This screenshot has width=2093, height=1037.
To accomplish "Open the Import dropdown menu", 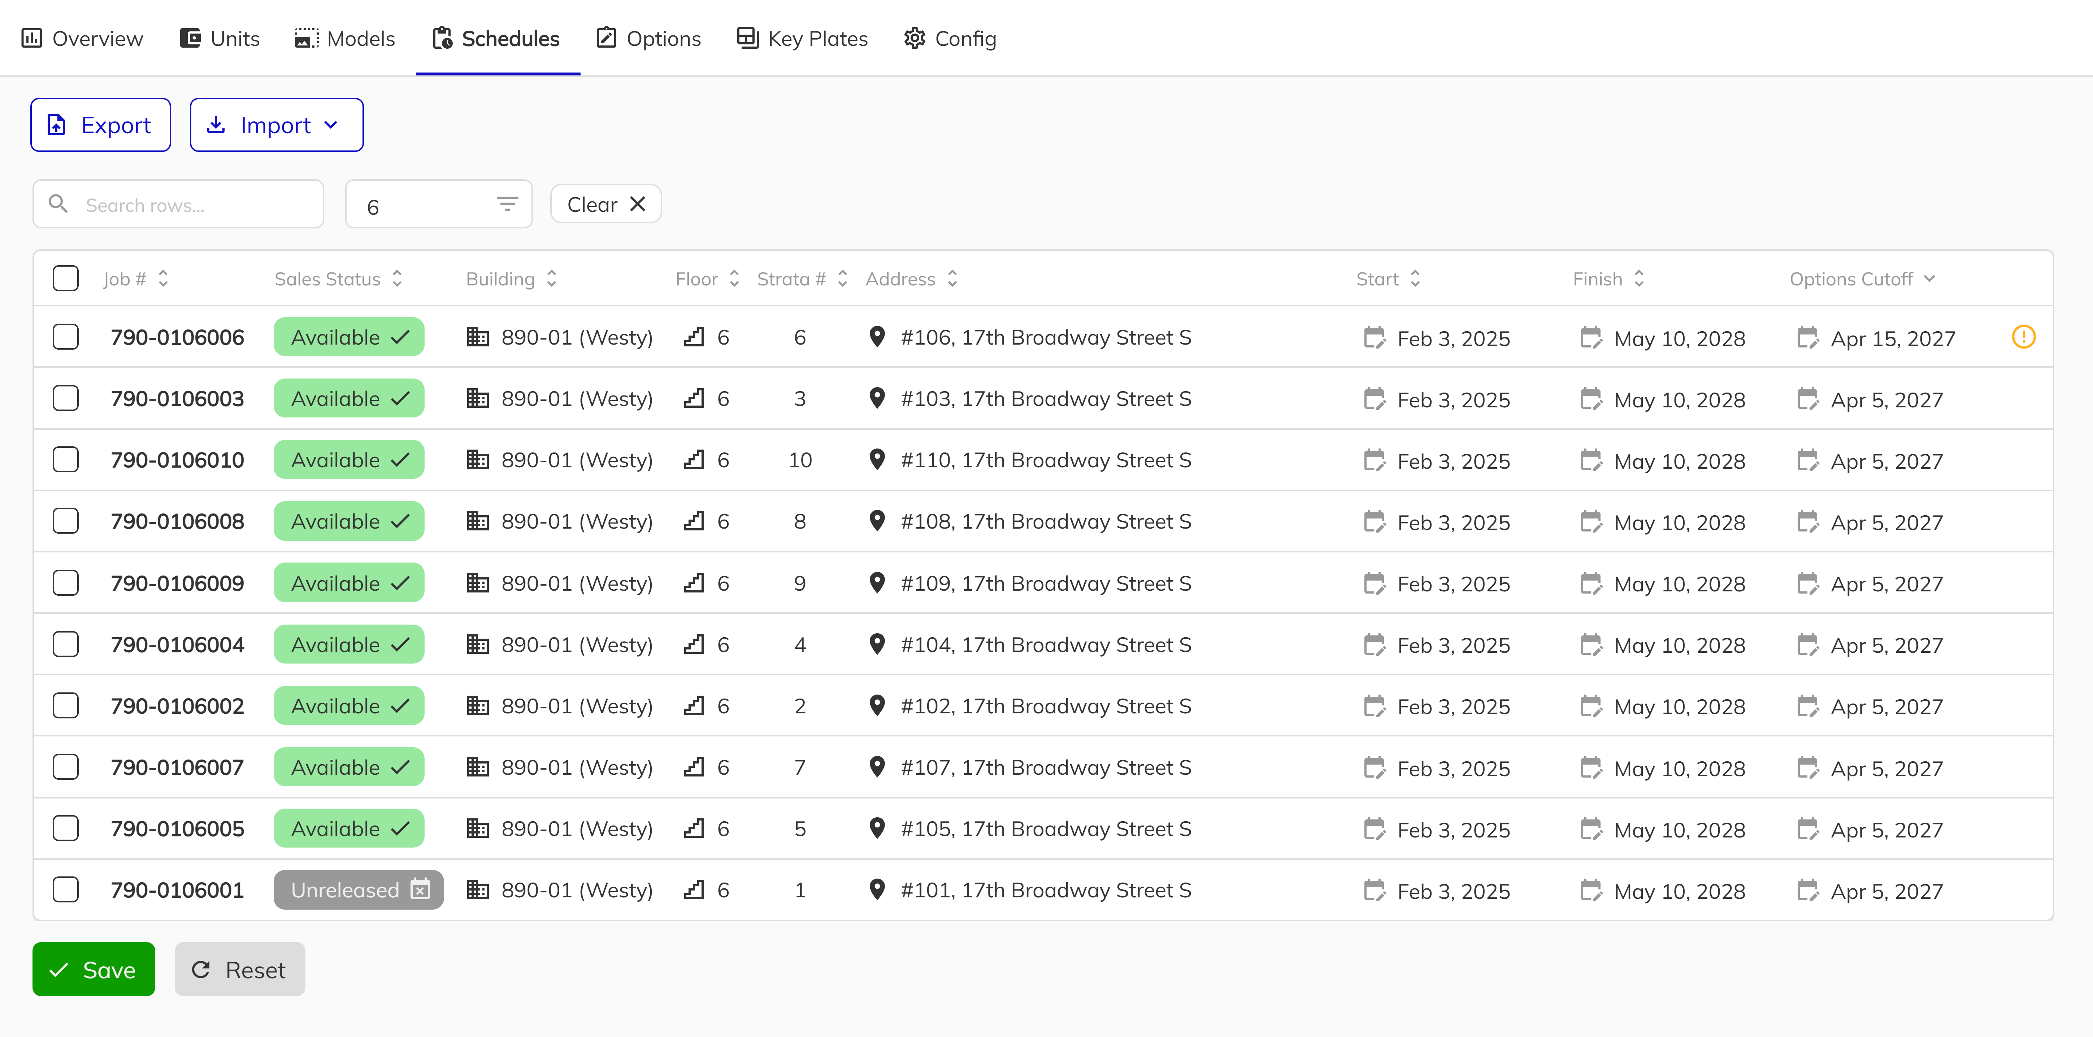I will (x=276, y=125).
